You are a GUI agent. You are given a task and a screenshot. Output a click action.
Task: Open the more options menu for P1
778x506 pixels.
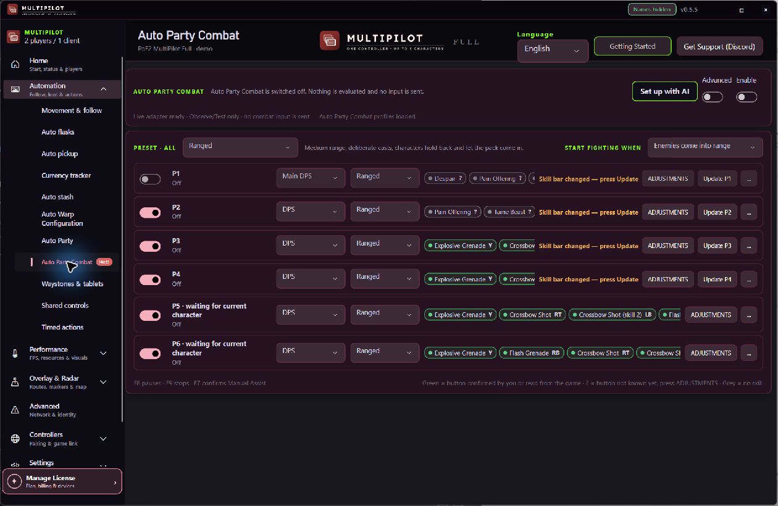tap(748, 178)
